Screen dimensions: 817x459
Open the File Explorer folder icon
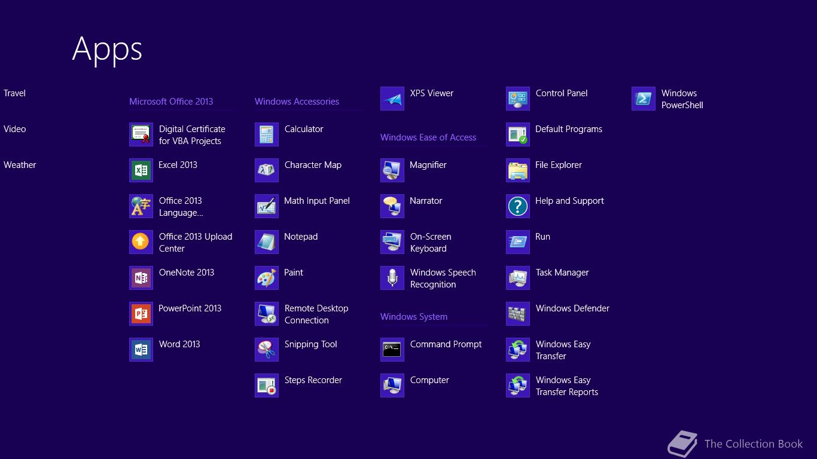coord(518,170)
